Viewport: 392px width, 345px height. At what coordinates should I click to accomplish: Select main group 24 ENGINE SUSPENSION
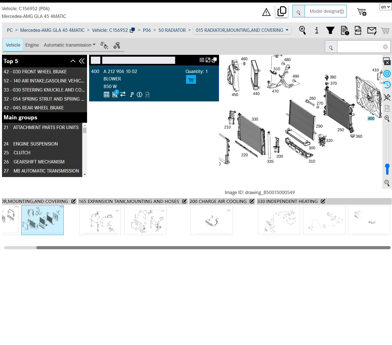42,144
